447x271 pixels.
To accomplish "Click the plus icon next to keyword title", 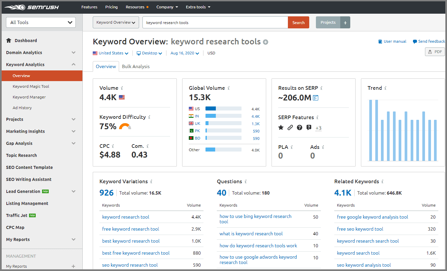I will [x=266, y=42].
